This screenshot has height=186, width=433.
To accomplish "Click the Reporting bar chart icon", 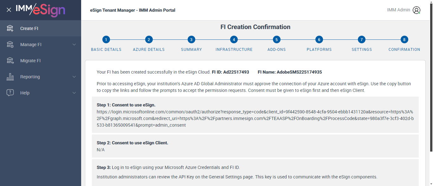I will point(10,77).
